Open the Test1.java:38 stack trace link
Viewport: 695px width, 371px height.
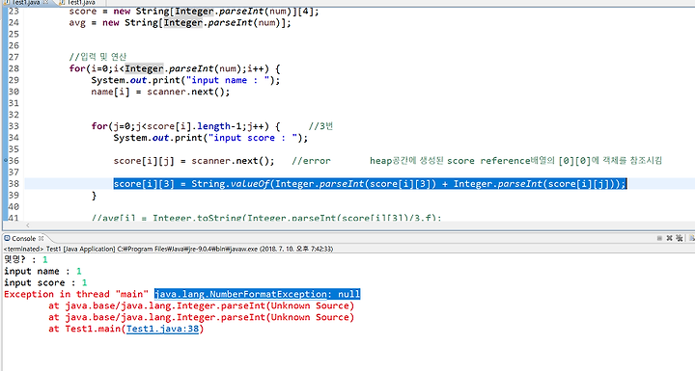(163, 329)
